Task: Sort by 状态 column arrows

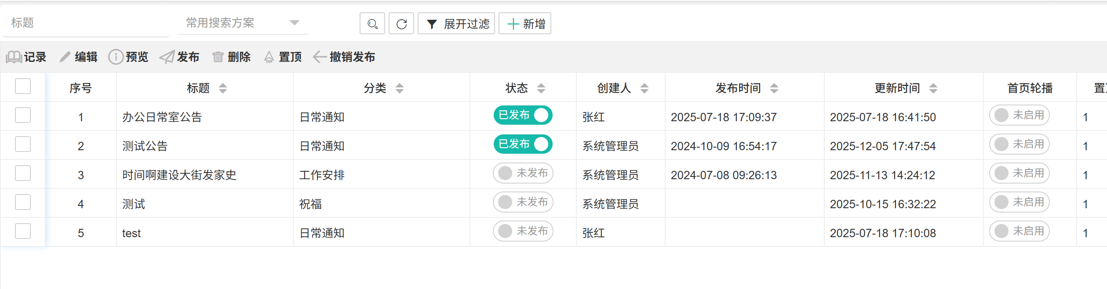Action: coord(541,88)
